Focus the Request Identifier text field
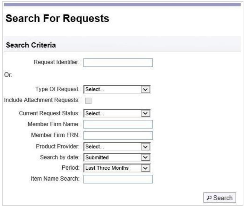 pos(118,63)
